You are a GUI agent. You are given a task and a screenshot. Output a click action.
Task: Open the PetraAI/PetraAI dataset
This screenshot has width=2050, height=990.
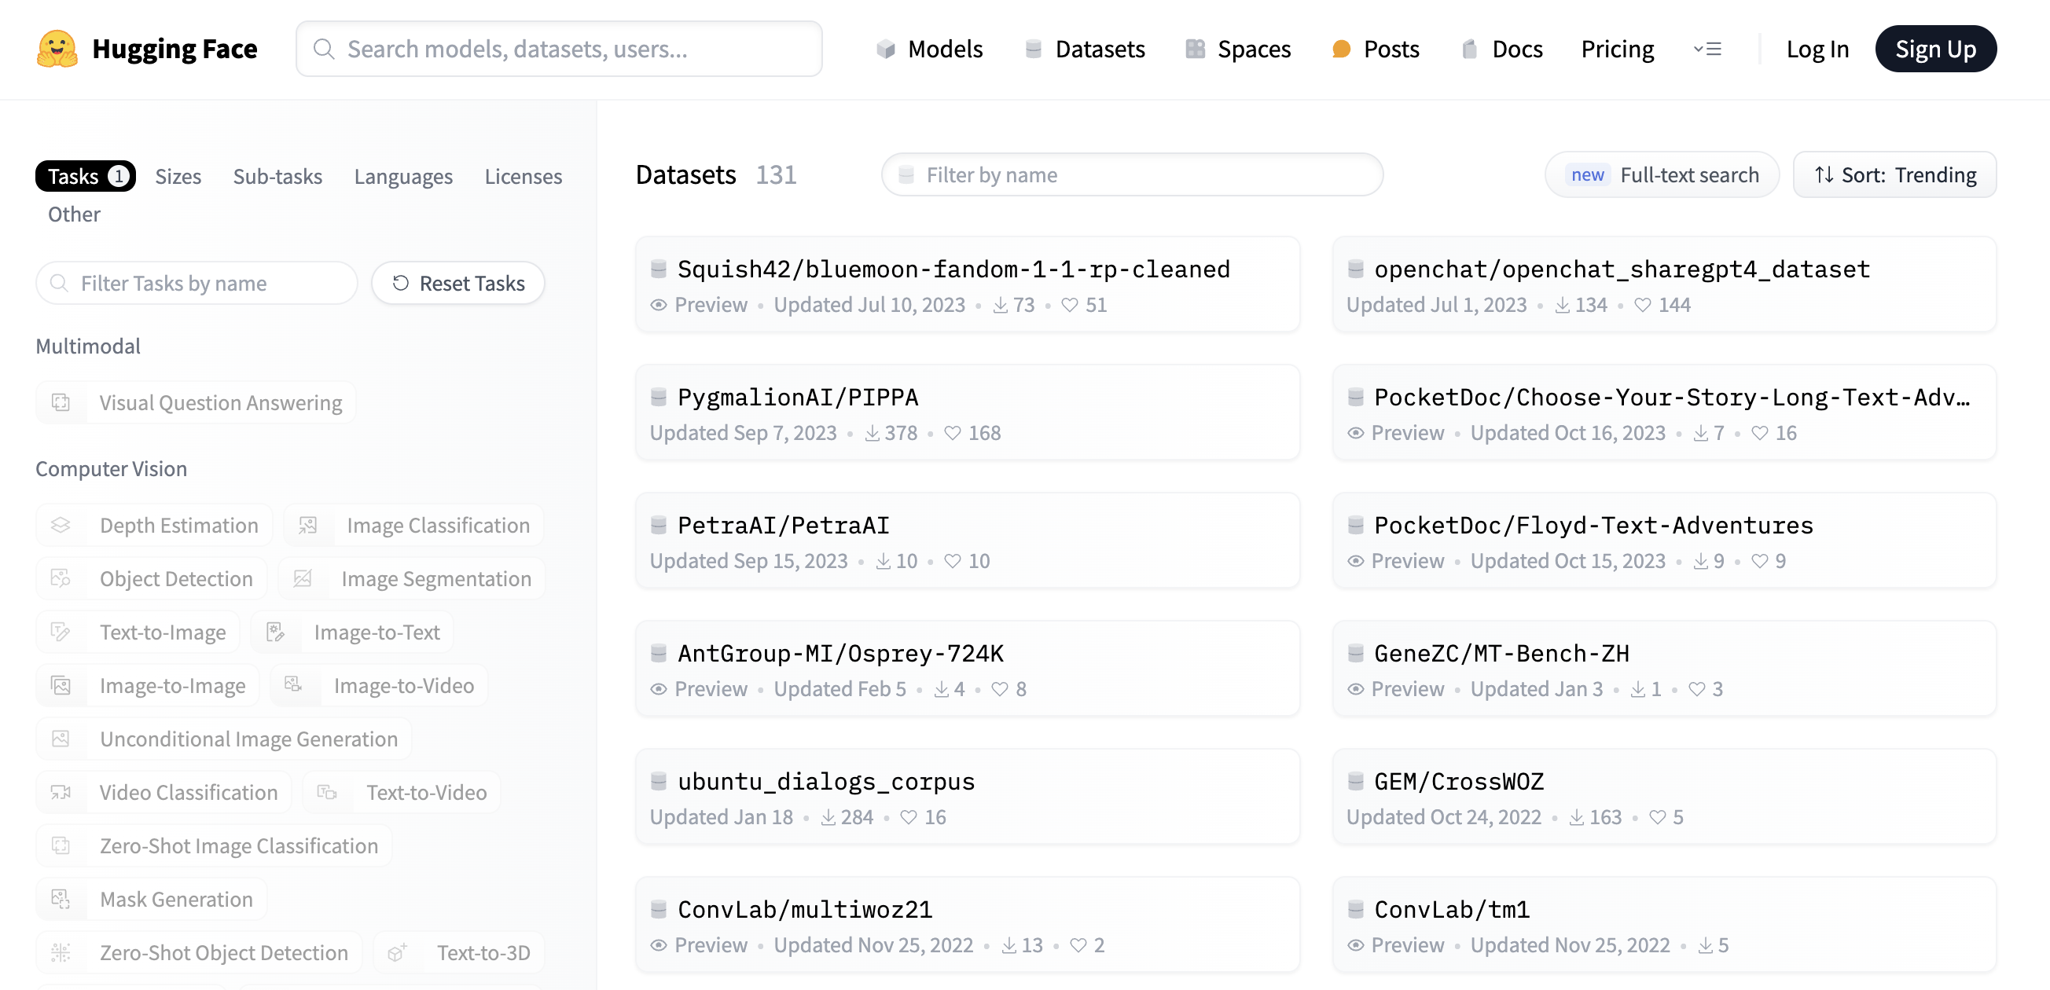point(967,540)
